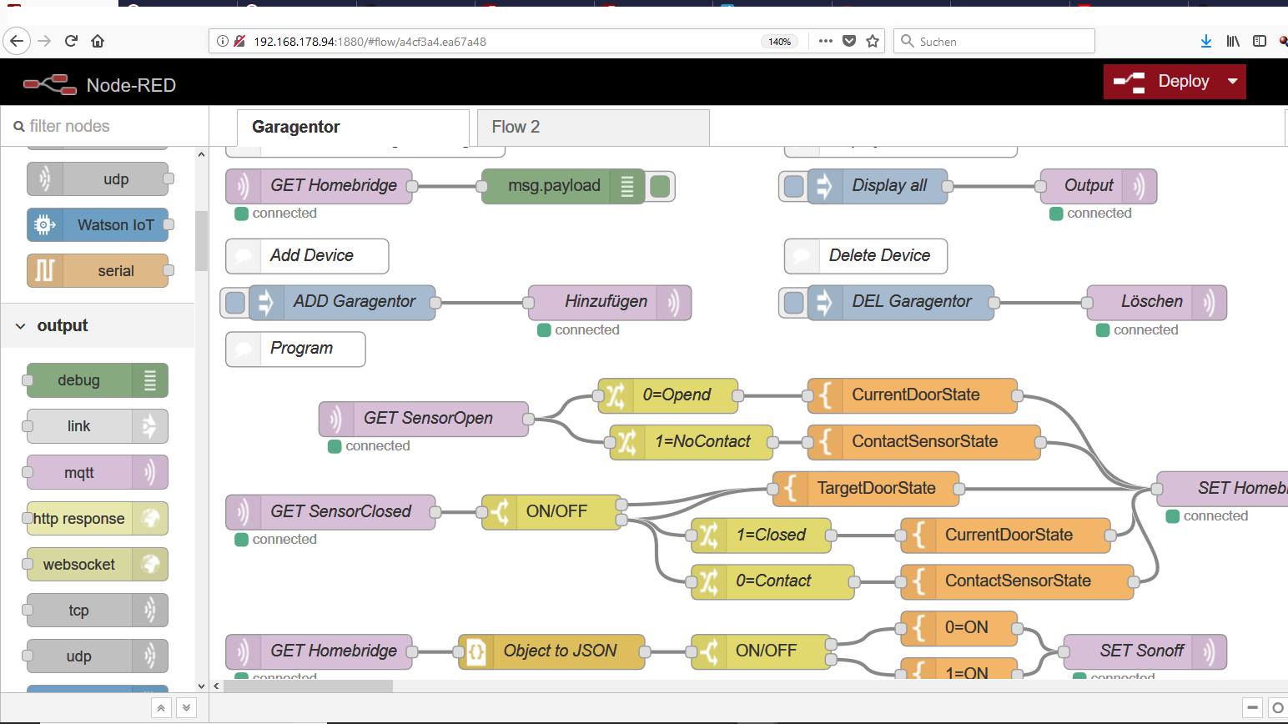Collapse the output palette category
The image size is (1288, 724).
click(x=21, y=326)
